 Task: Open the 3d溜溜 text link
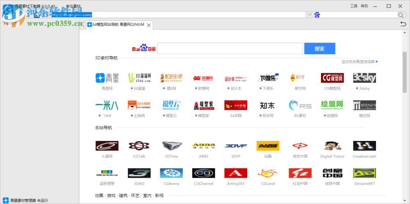139,88
